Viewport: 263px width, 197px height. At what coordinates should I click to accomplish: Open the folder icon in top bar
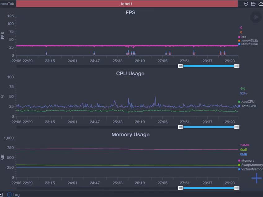click(253, 4)
